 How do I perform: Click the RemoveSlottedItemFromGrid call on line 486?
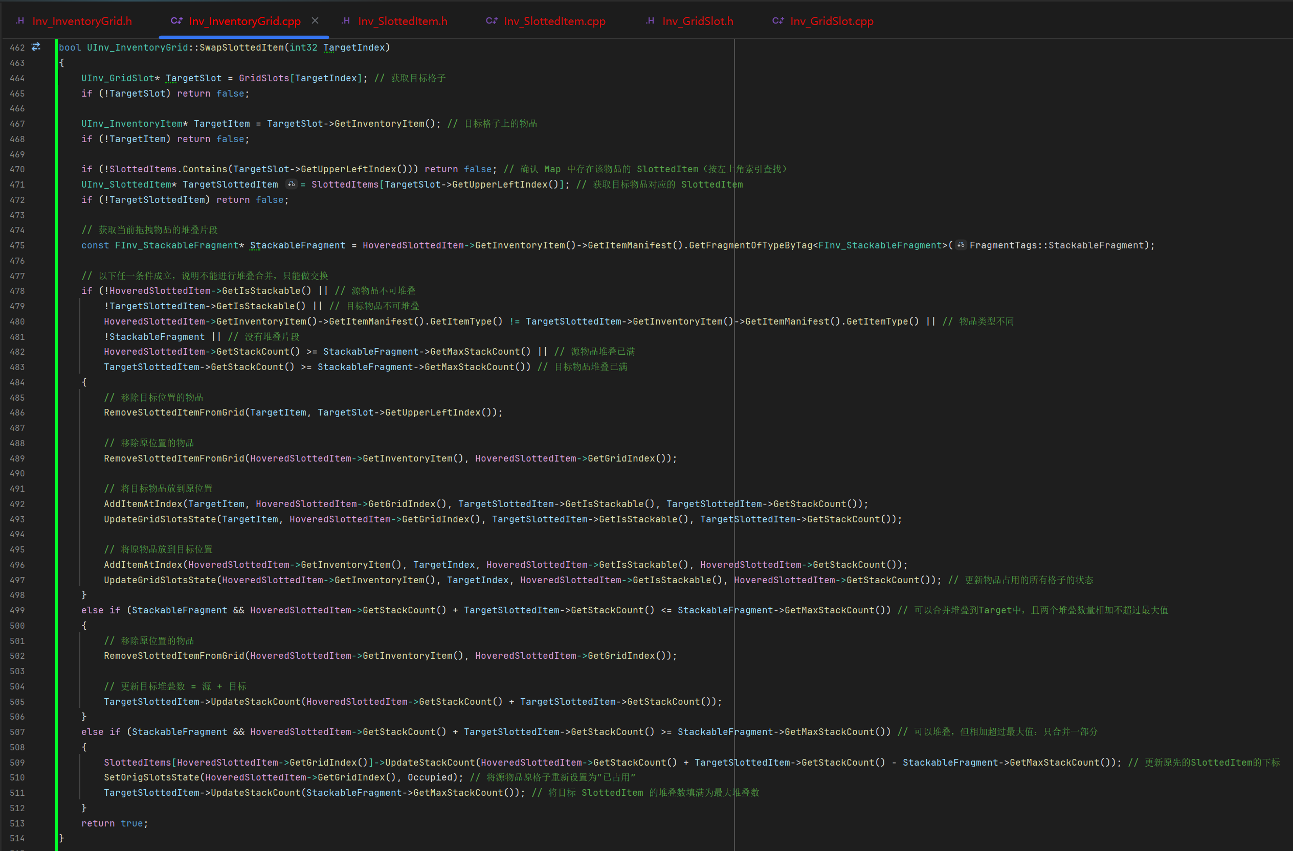[174, 412]
